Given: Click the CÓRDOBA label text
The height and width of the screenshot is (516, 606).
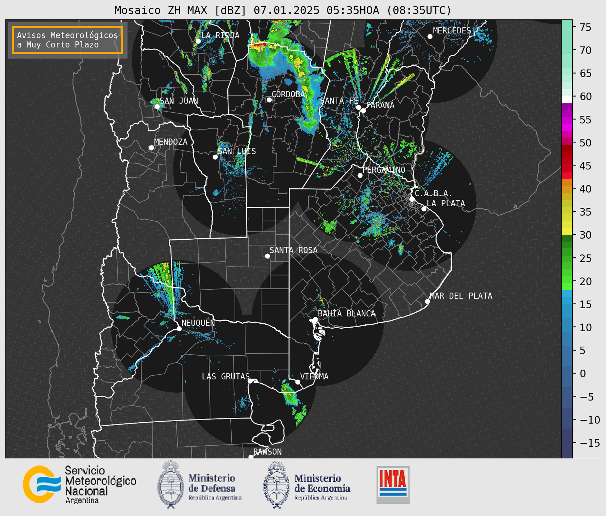Looking at the screenshot, I should (x=288, y=94).
